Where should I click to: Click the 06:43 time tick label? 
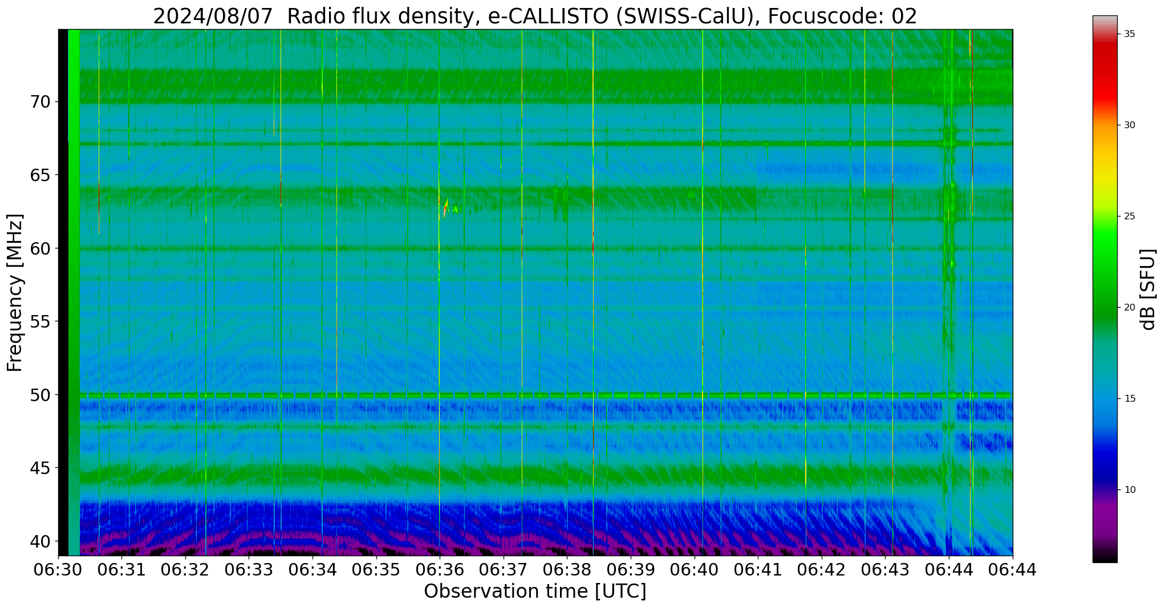(885, 569)
